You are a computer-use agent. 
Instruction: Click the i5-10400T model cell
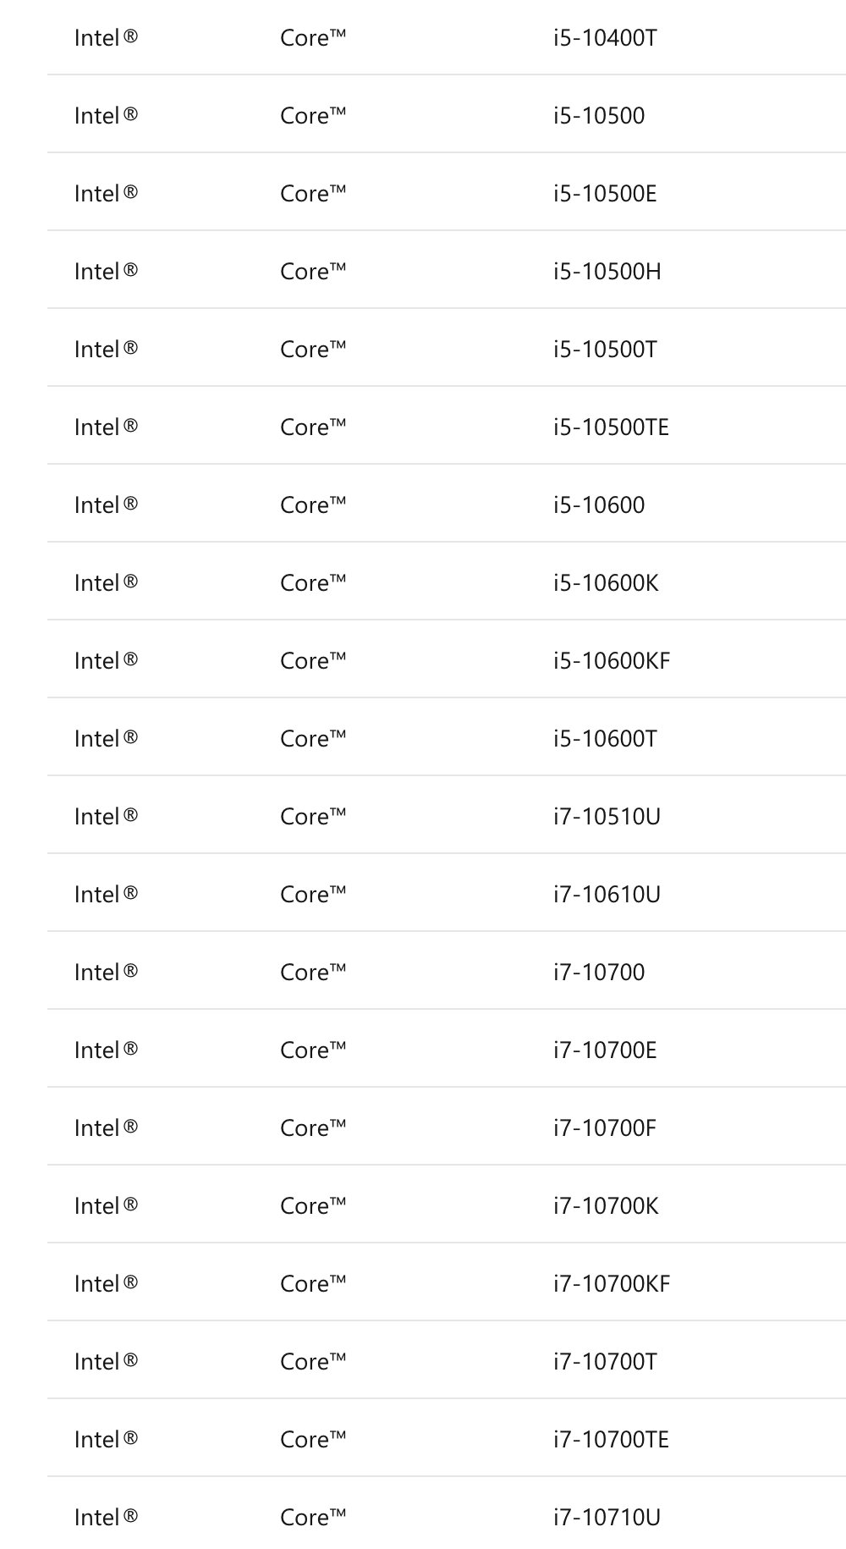click(x=605, y=38)
